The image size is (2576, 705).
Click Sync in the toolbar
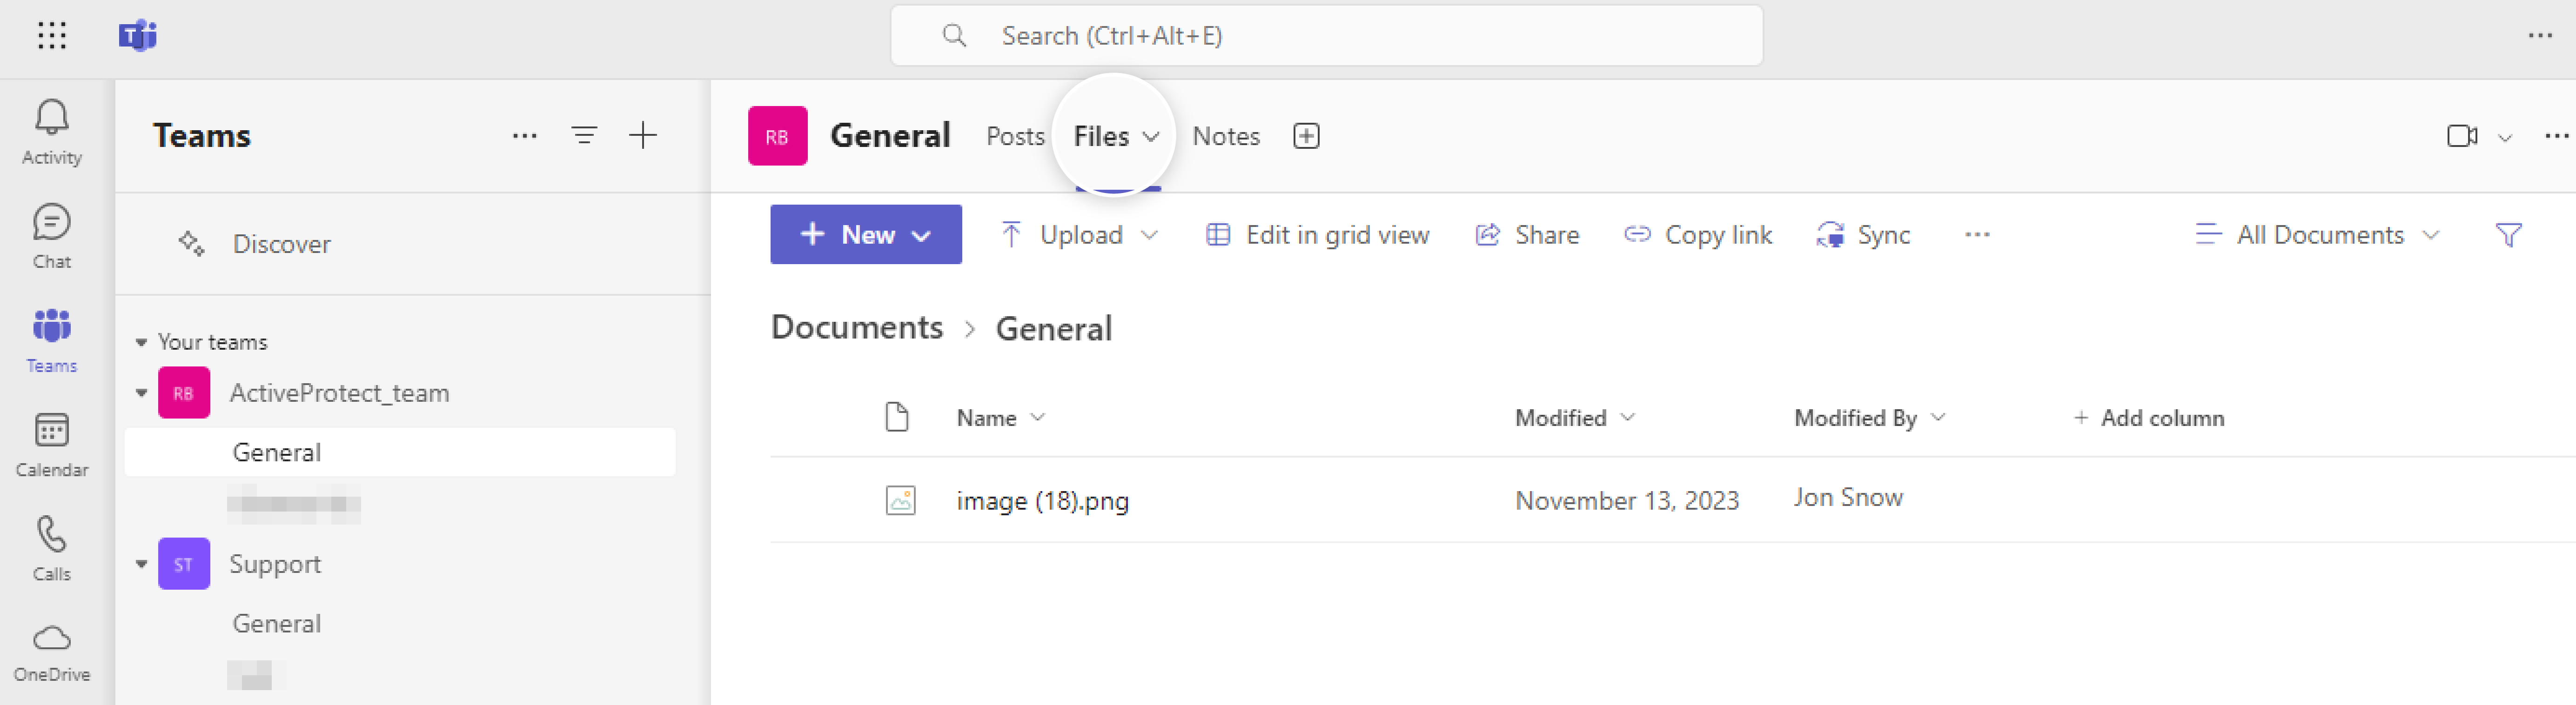[1863, 235]
